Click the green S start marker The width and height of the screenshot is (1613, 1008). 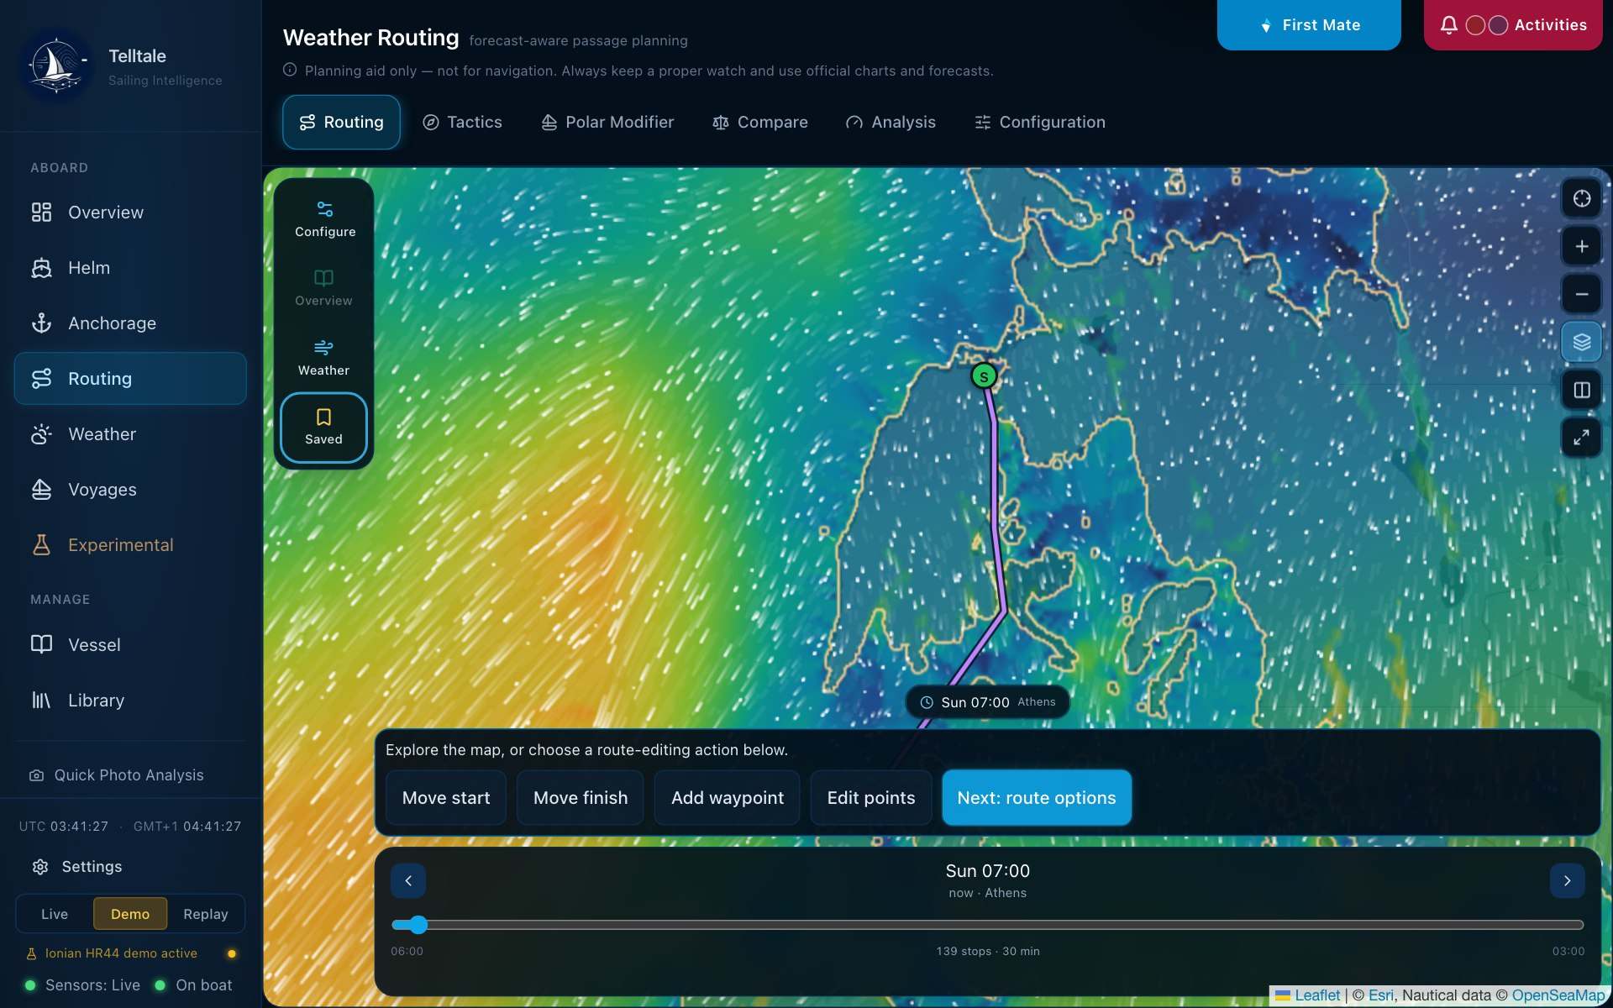tap(984, 376)
